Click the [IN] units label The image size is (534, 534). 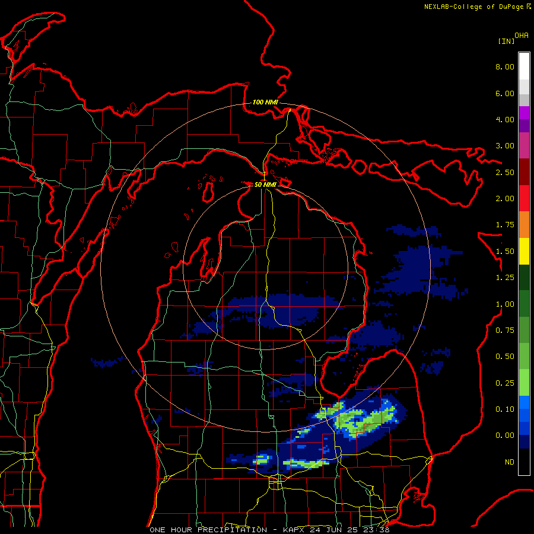pos(506,41)
